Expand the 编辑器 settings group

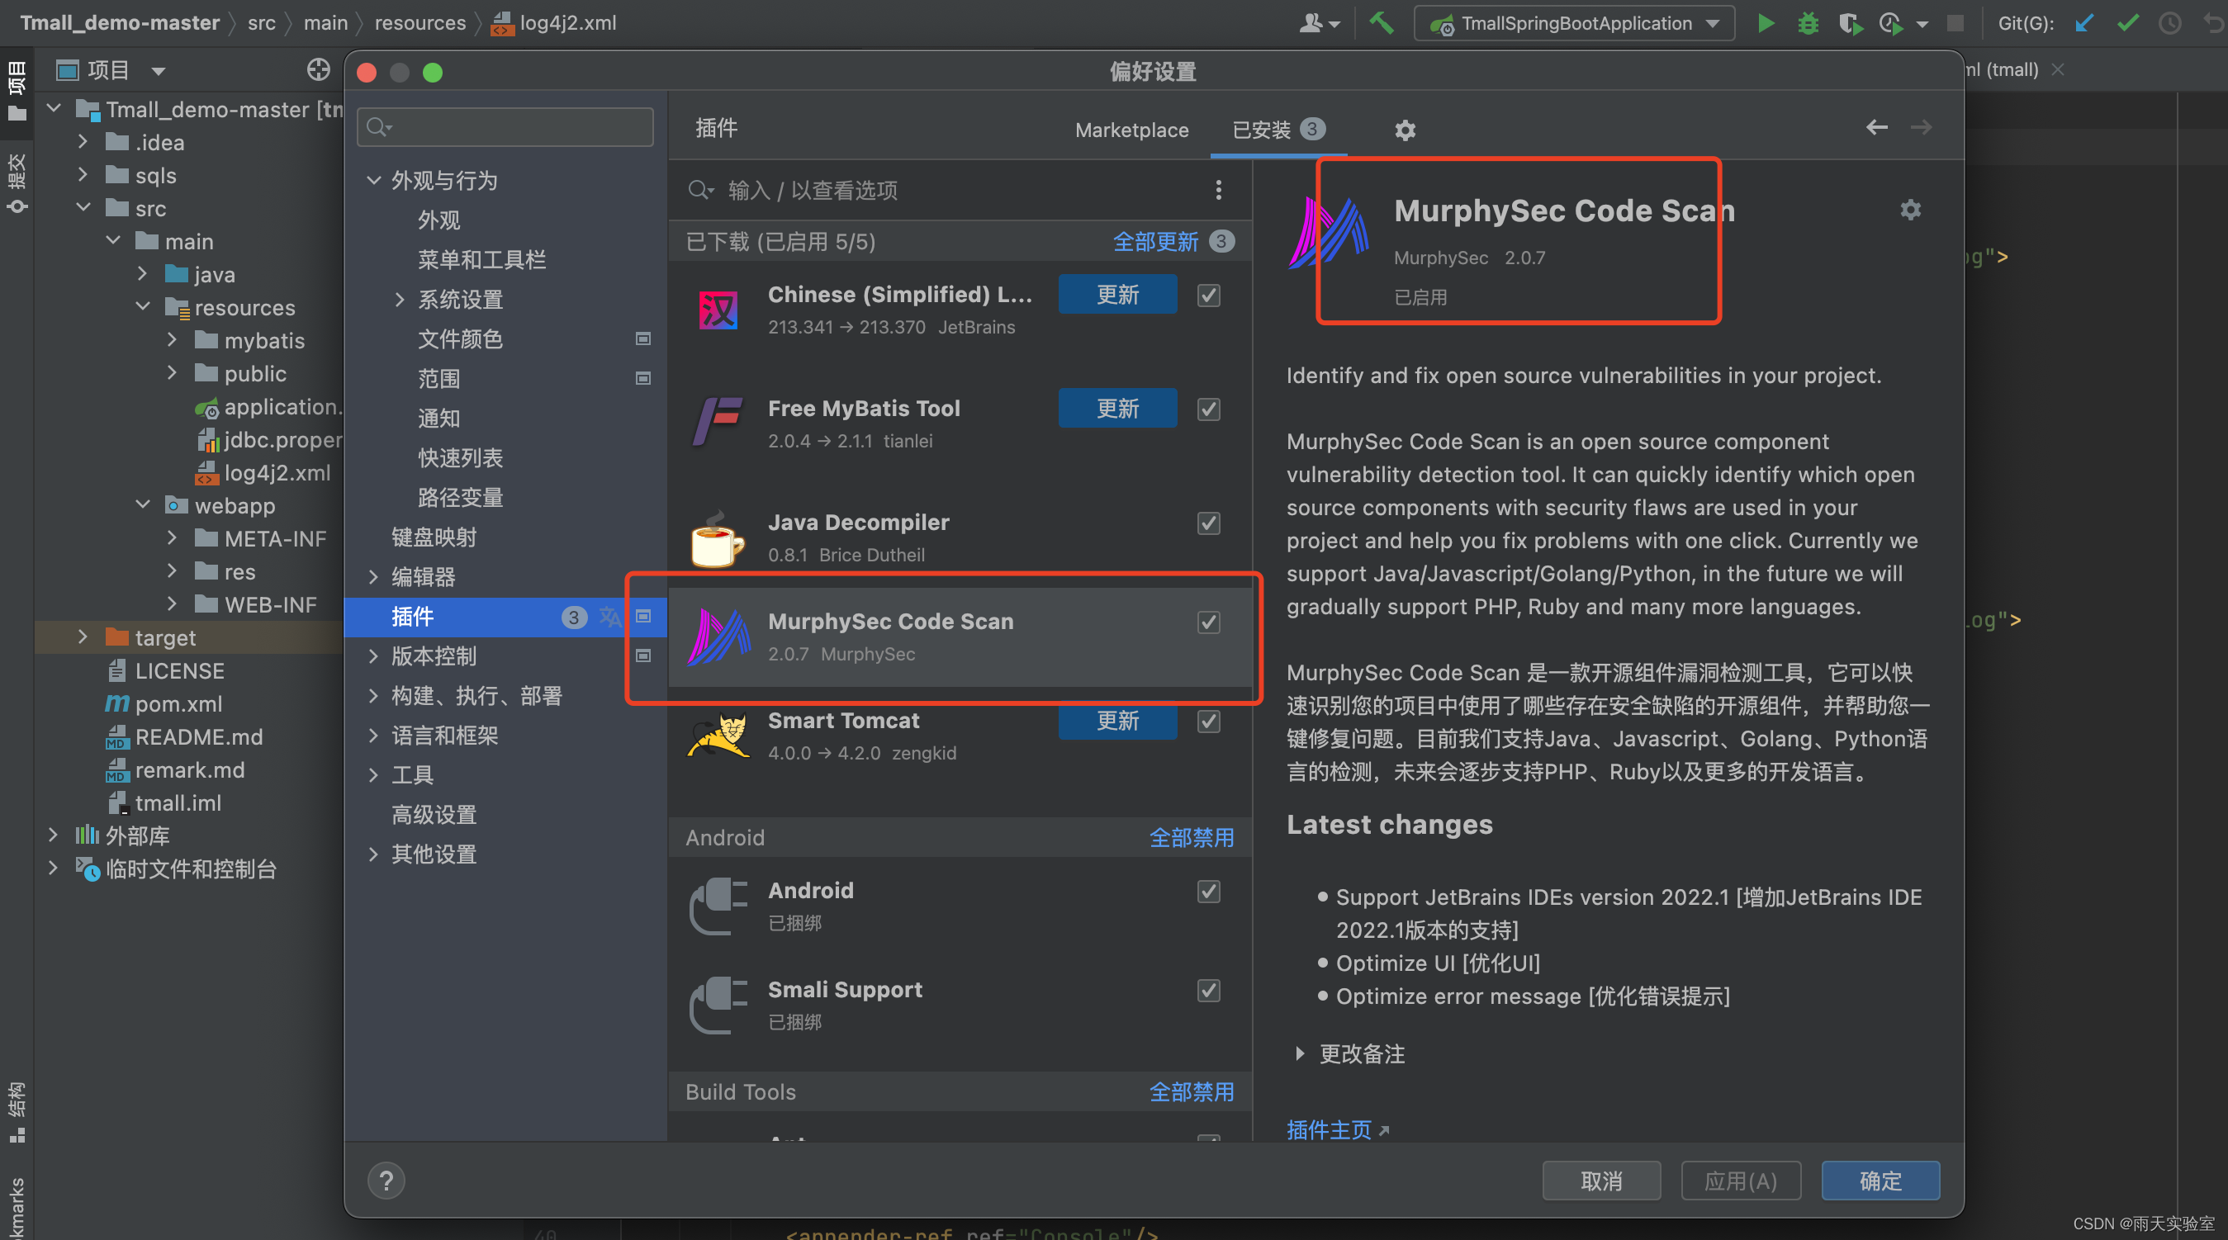[373, 577]
